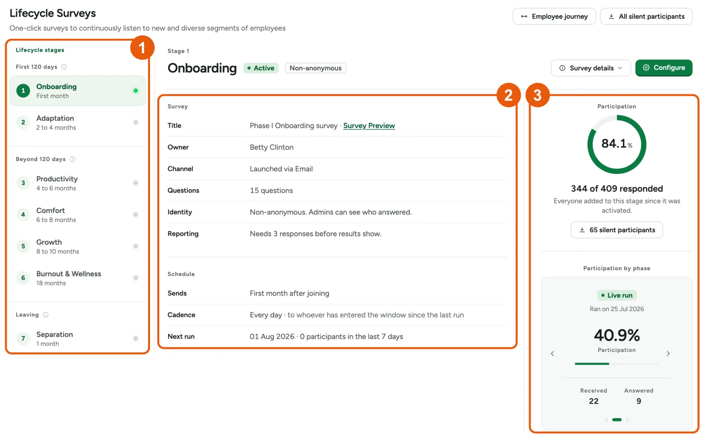The width and height of the screenshot is (701, 435).
Task: Click the journey icon in the Employee journey button
Action: coord(524,16)
